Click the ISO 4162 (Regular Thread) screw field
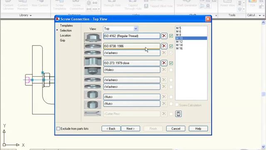The height and width of the screenshot is (150, 266). [x=132, y=36]
